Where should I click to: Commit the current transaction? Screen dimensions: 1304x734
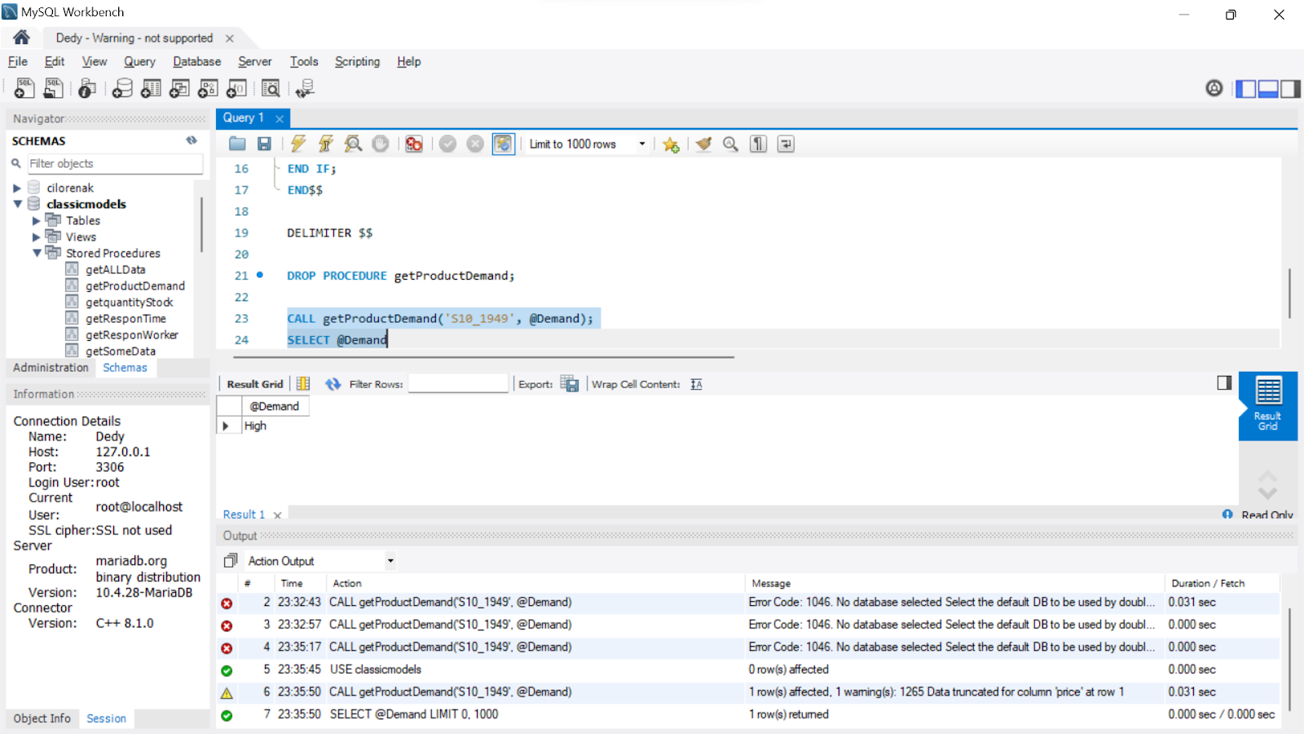(x=447, y=144)
